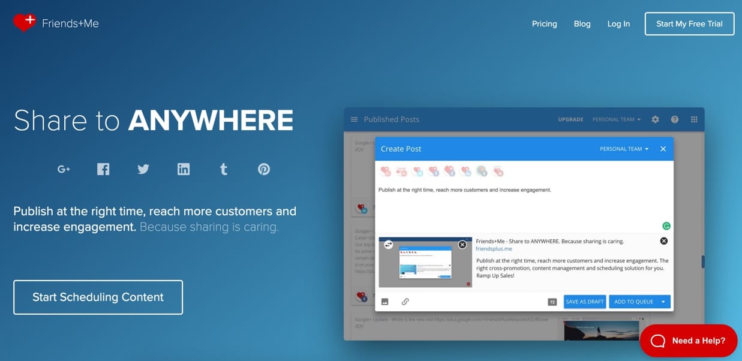Remove the friendsplus.me link attachment
Image resolution: width=742 pixels, height=361 pixels.
(x=663, y=241)
